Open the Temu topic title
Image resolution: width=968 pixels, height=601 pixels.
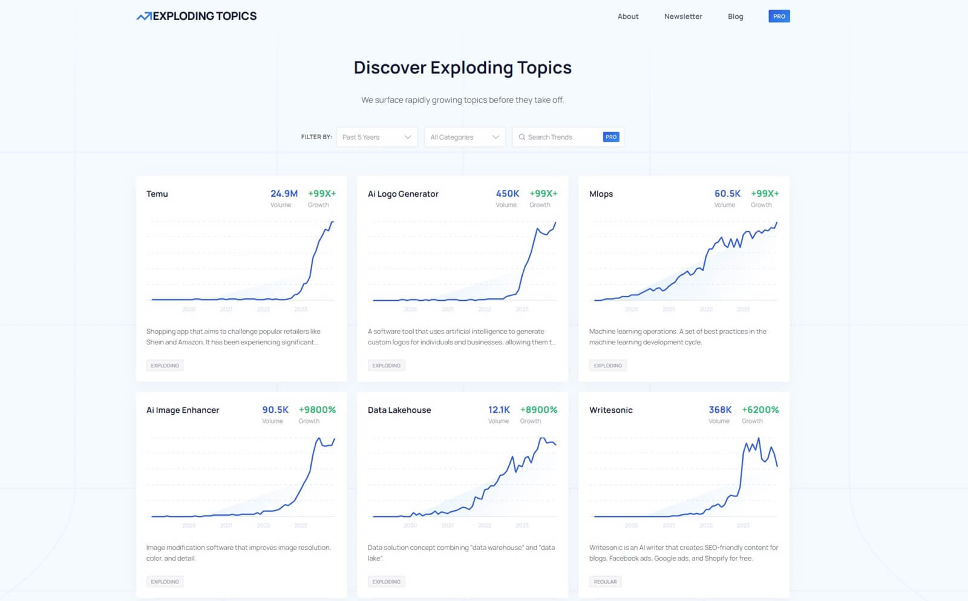pos(157,194)
